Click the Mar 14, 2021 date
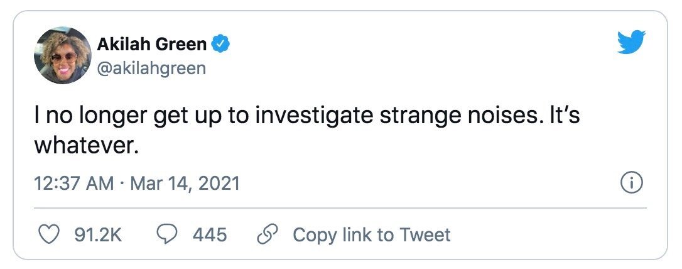 point(185,184)
